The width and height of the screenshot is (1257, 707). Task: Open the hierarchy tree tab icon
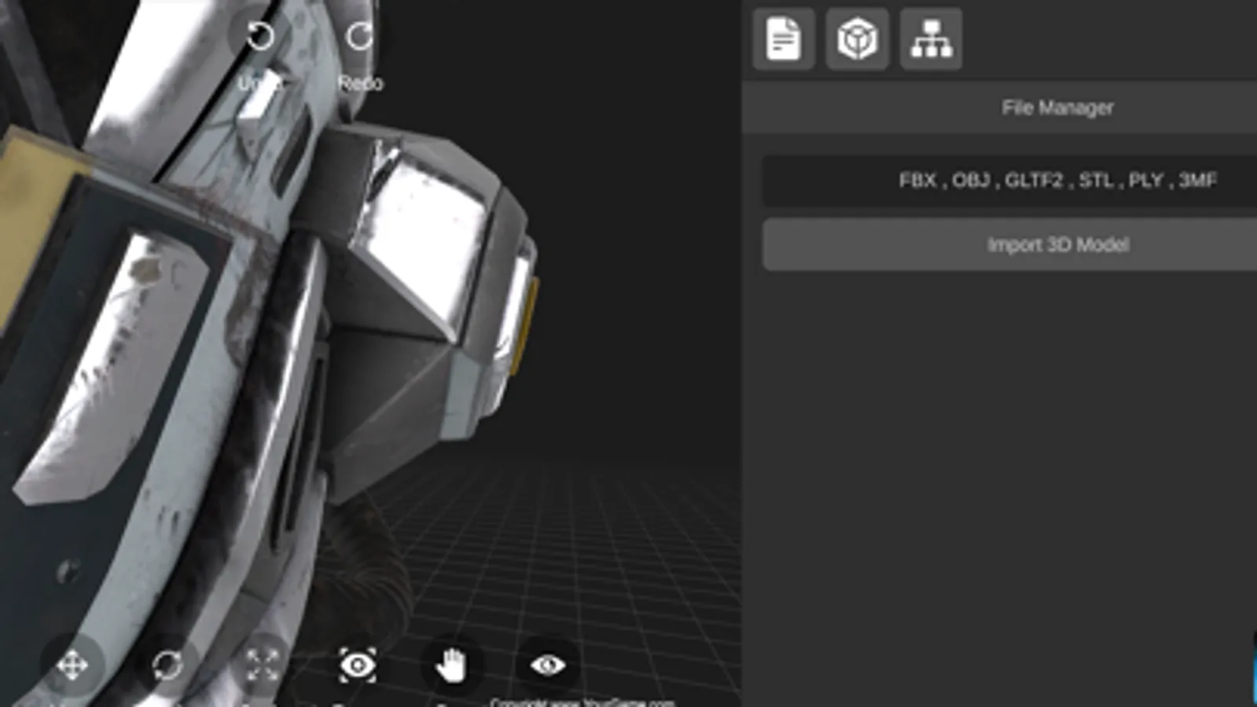[x=931, y=39]
